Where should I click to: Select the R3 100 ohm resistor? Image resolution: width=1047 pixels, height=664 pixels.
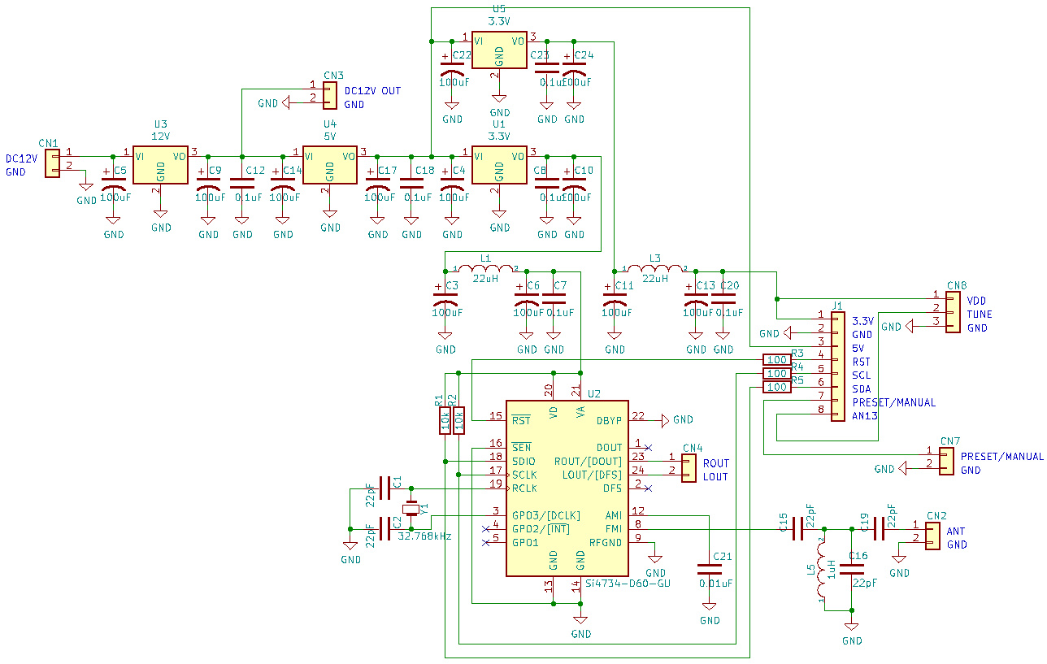coord(776,360)
